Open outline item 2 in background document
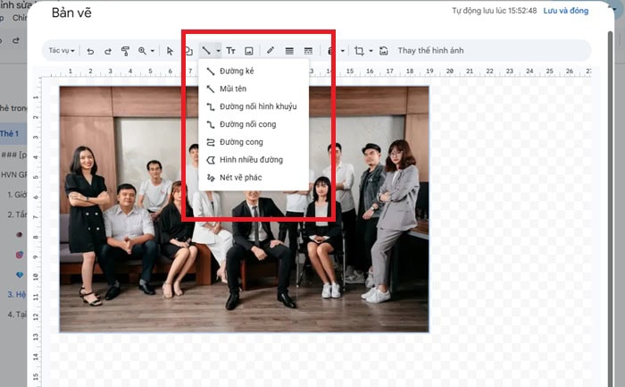625x387 pixels. 17,215
